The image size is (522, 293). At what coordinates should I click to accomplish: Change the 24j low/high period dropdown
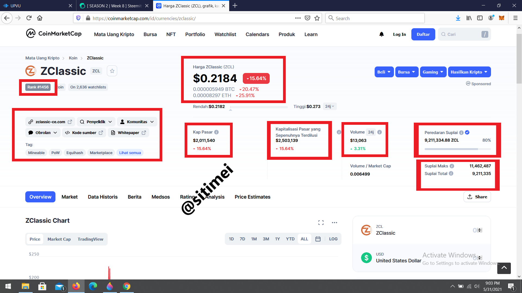(330, 107)
